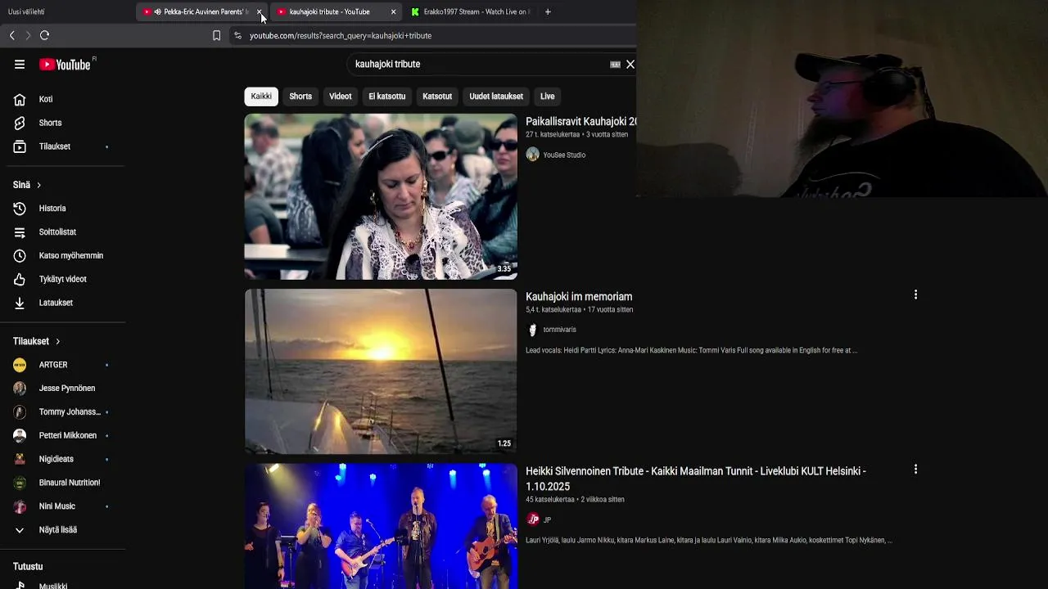Open Binaural Nutrition! channel subscription
This screenshot has height=589, width=1048.
click(x=63, y=483)
